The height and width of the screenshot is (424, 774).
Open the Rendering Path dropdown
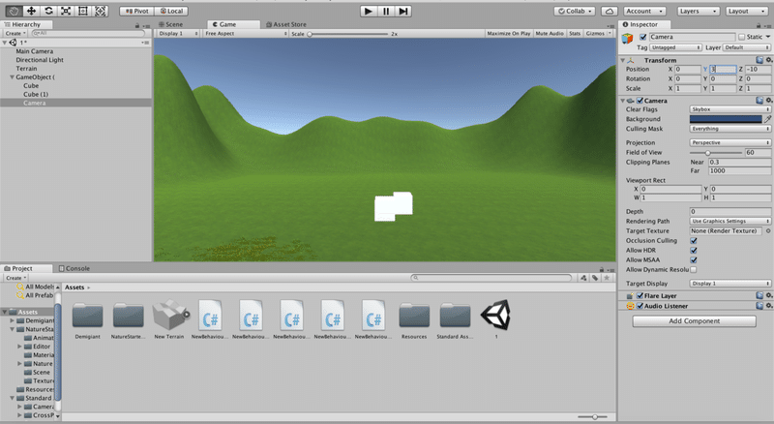click(730, 221)
